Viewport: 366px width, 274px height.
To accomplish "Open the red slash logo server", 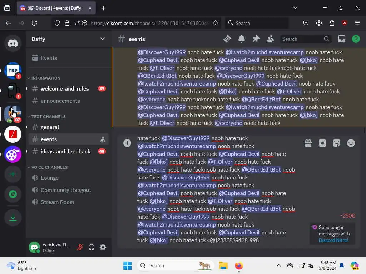I will coord(13,134).
